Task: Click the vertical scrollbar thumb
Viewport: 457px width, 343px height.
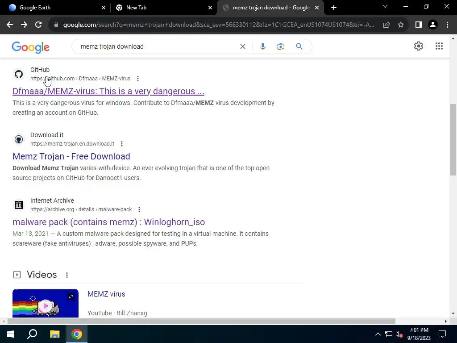Action: (453, 139)
